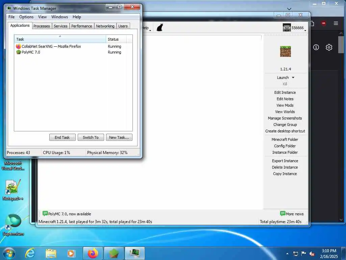Sort by the Task column header

tap(60, 39)
